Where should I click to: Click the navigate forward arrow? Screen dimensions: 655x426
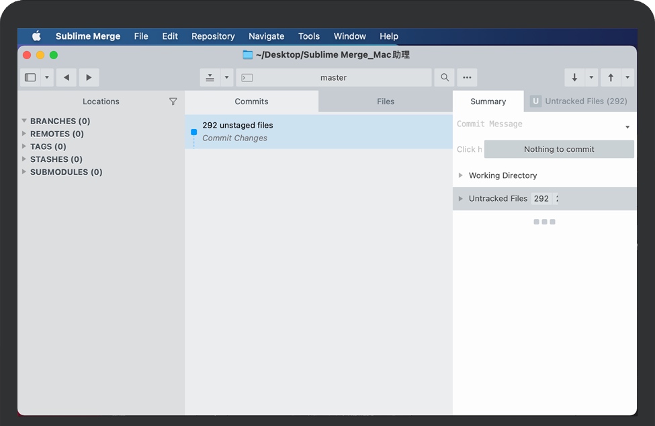(x=89, y=77)
